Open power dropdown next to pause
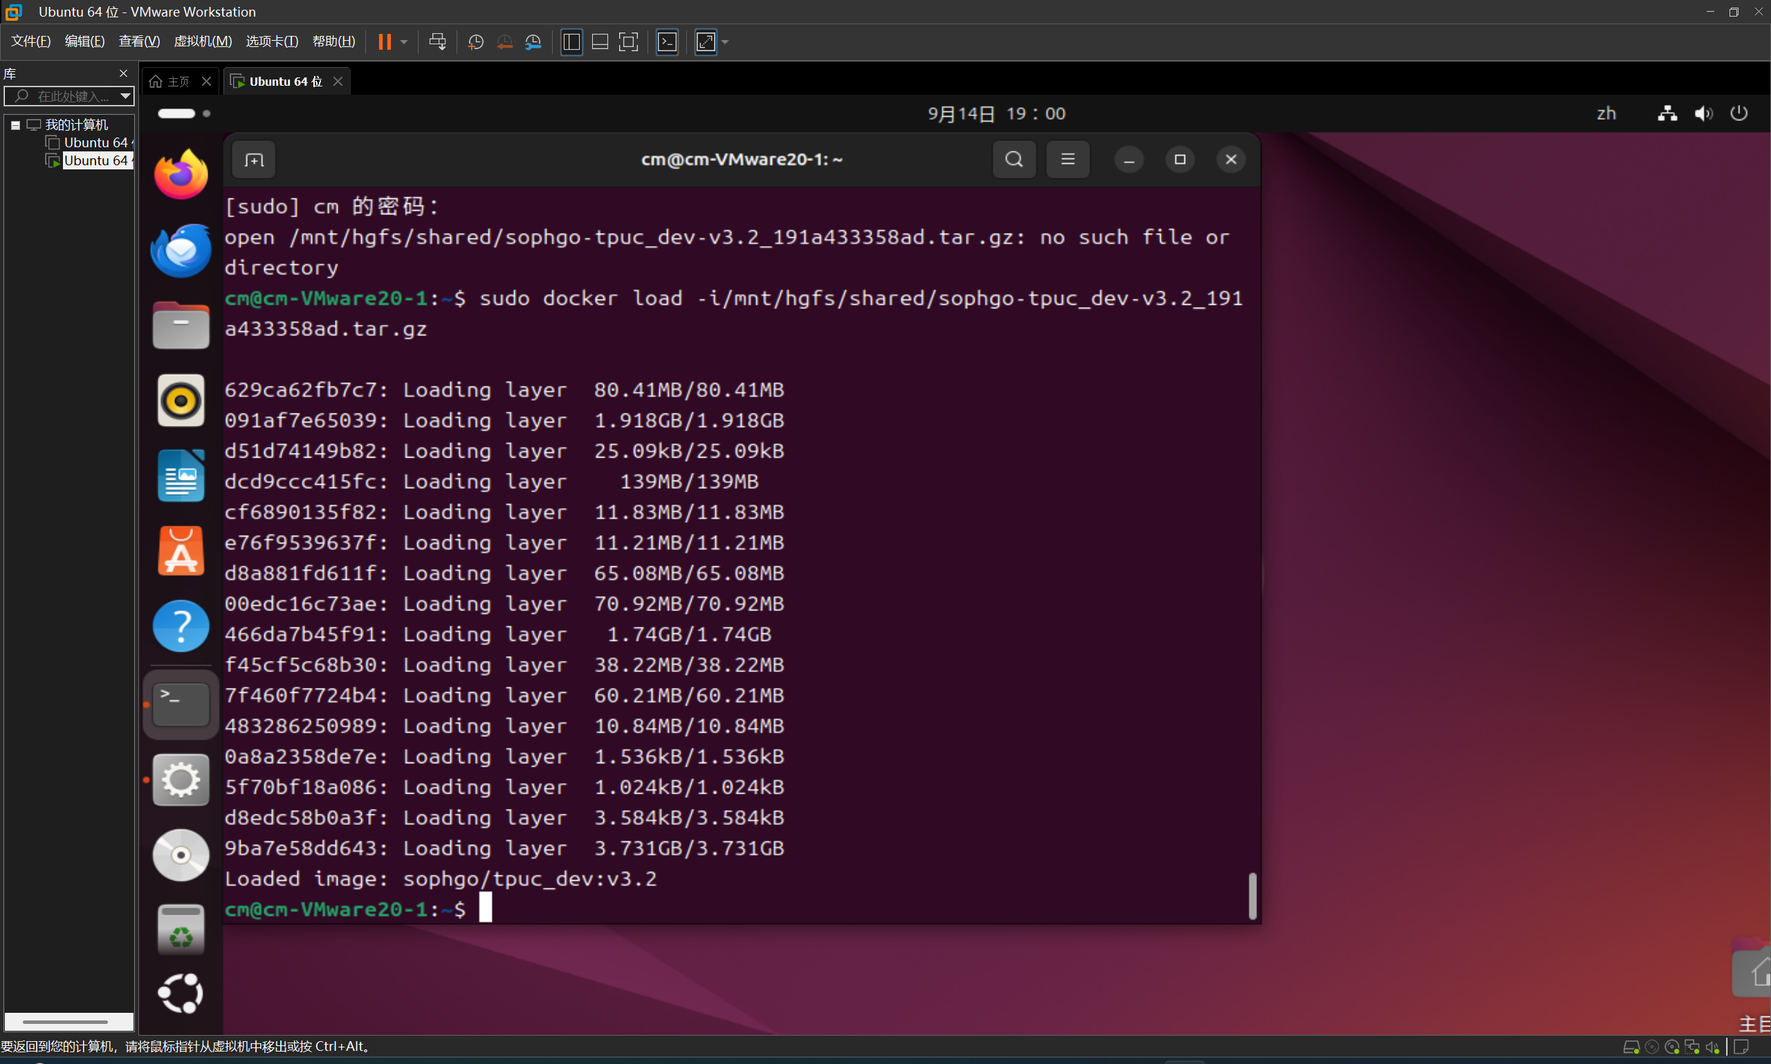Viewport: 1771px width, 1064px height. click(404, 41)
